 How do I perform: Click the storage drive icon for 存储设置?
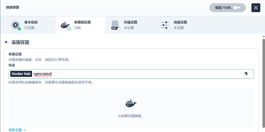click(115, 25)
